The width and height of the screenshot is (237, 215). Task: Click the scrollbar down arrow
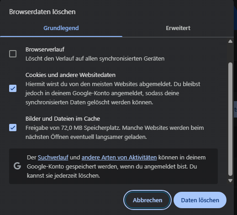[x=230, y=180]
